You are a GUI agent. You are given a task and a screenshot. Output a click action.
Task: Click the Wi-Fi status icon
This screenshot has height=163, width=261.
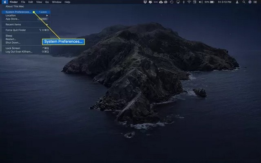(189, 2)
